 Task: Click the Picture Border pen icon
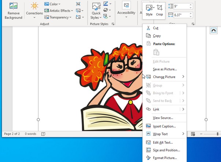coord(106,4)
